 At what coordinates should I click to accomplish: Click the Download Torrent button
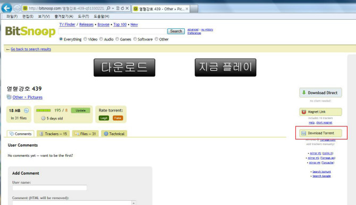click(x=320, y=133)
